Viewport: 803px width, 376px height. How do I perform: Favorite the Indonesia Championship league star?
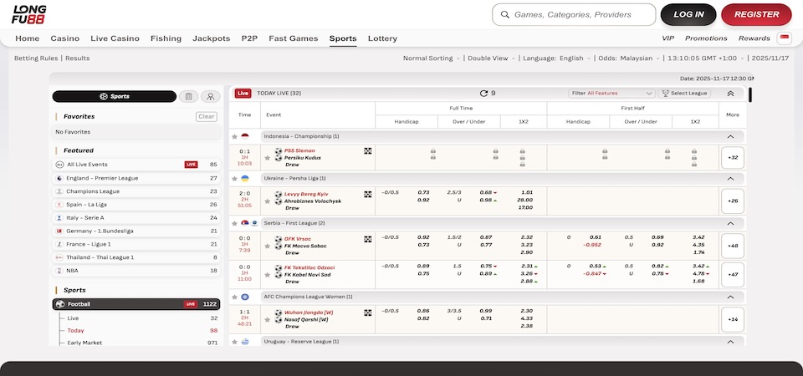[x=234, y=136]
